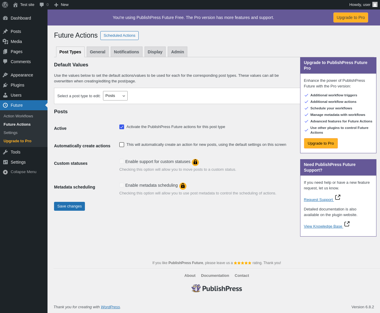Image resolution: width=380 pixels, height=313 pixels.
Task: Click the Posts pushpin icon
Action: pos(5,31)
